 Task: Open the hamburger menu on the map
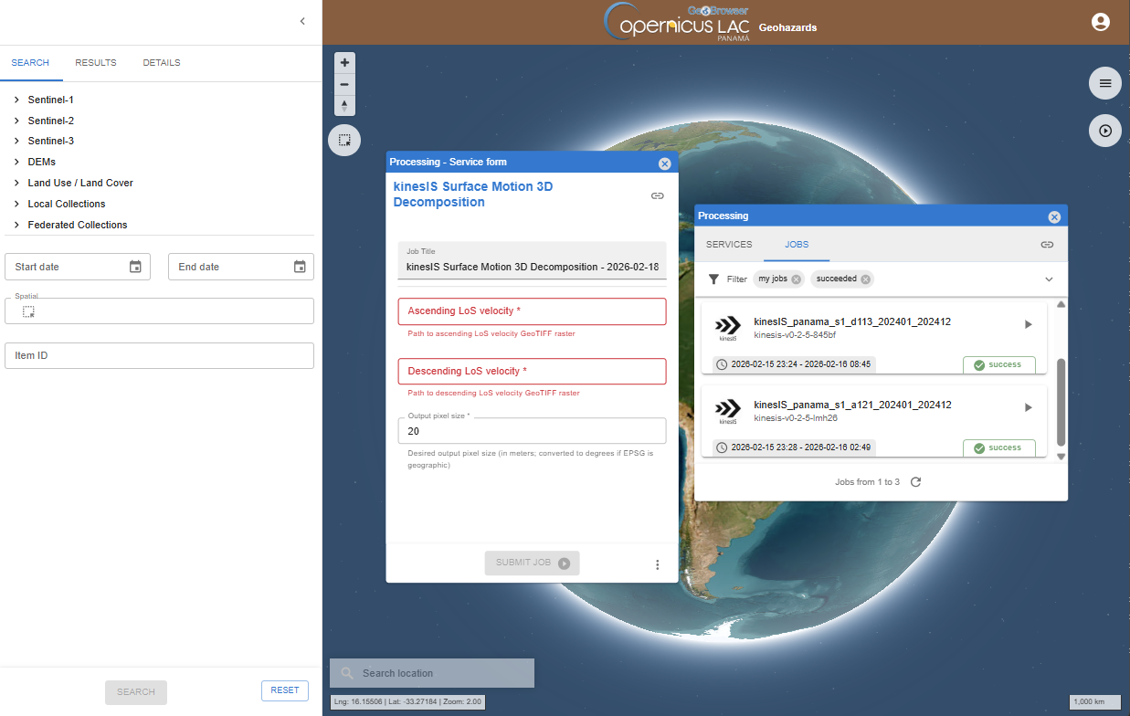[x=1104, y=83]
